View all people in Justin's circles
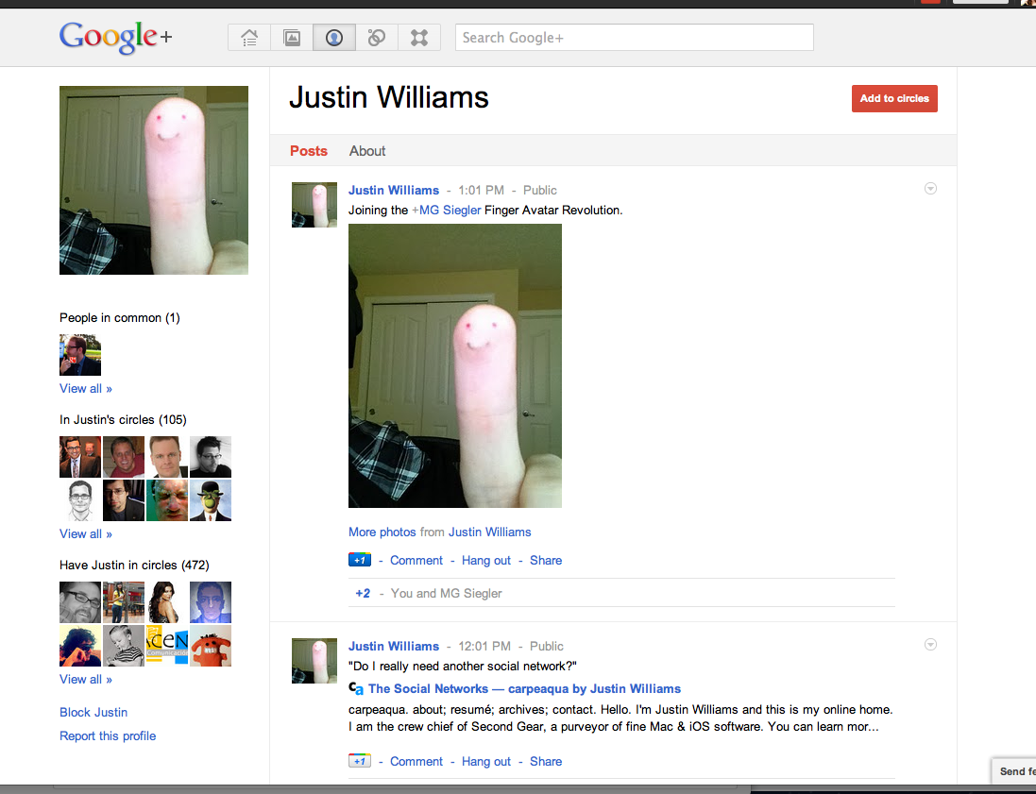This screenshot has width=1036, height=794. [x=86, y=533]
